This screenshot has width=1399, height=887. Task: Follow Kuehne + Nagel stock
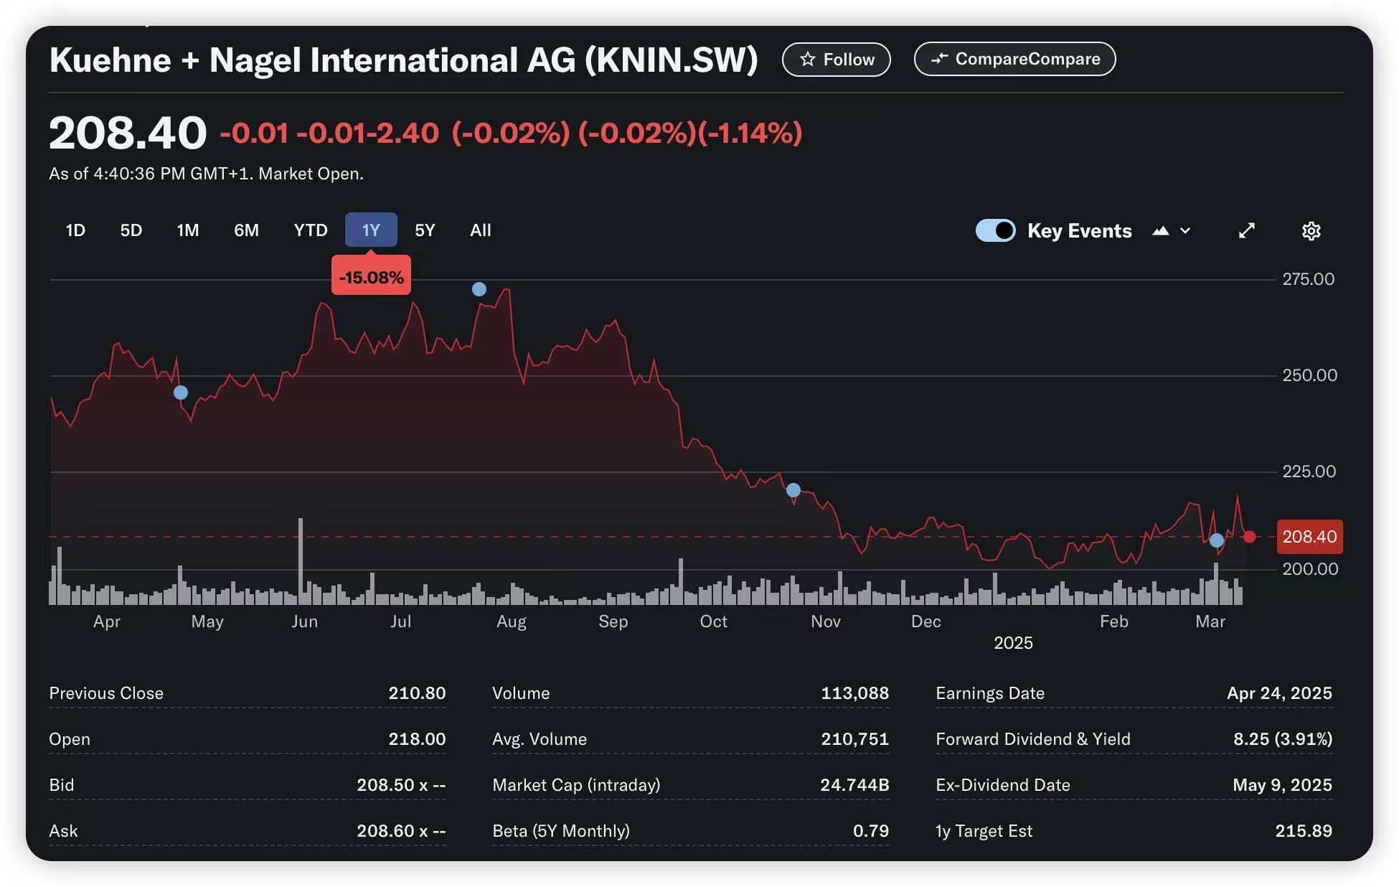(836, 60)
